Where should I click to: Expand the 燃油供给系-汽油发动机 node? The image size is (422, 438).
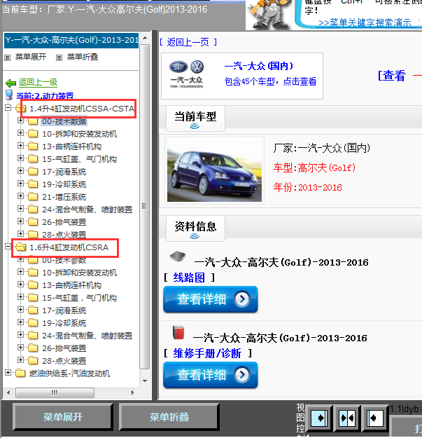[8, 372]
